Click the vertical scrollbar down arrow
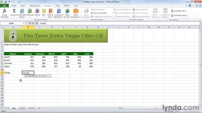The image size is (202, 113). pyautogui.click(x=200, y=106)
